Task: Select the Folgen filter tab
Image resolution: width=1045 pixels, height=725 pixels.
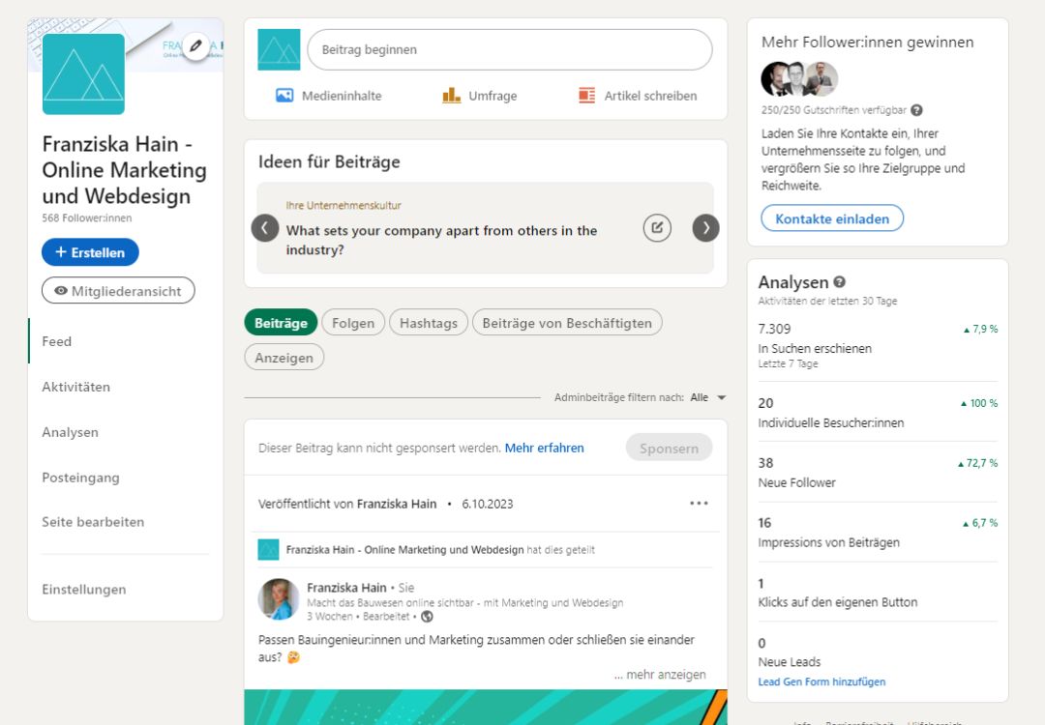Action: 353,323
